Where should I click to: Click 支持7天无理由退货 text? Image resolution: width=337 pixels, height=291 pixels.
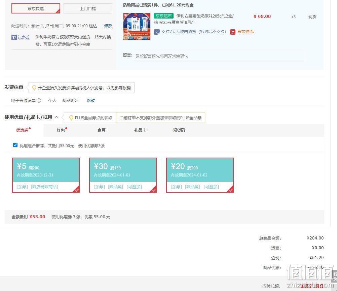[x=194, y=32]
